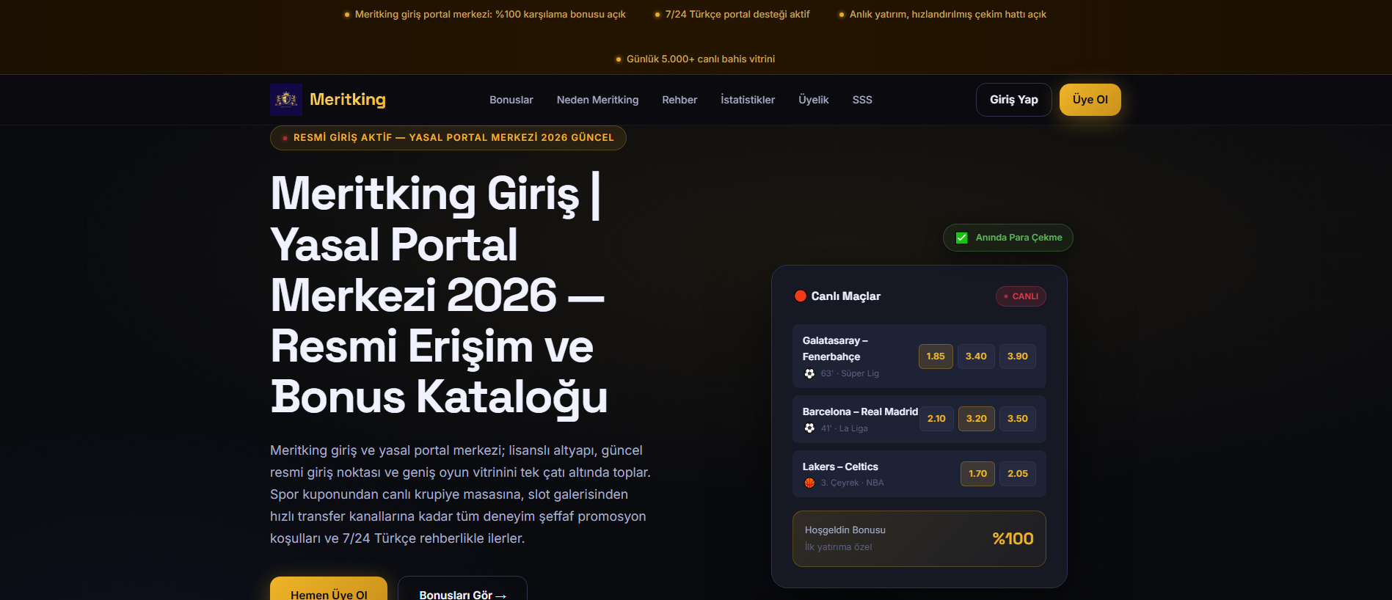The width and height of the screenshot is (1392, 600).
Task: Click the red dot beside Canlı Maçlar
Action: pos(801,296)
